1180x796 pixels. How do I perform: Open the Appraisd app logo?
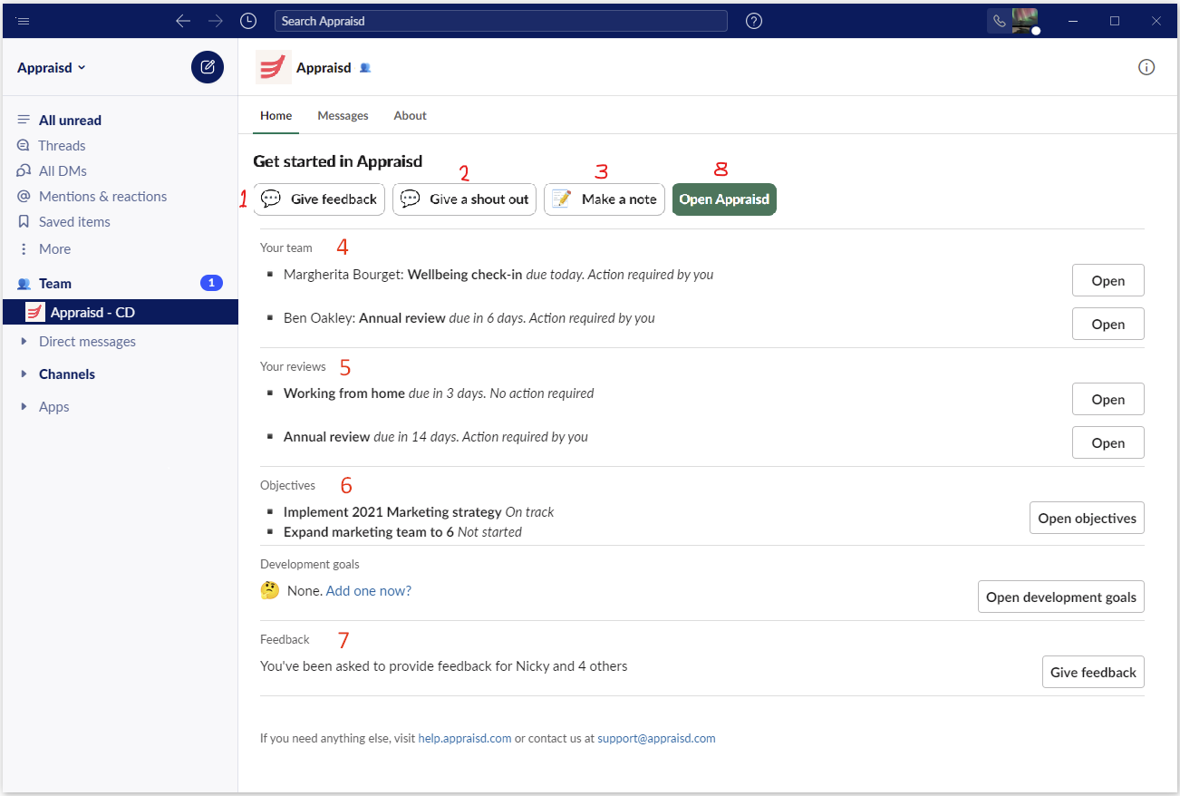(273, 67)
